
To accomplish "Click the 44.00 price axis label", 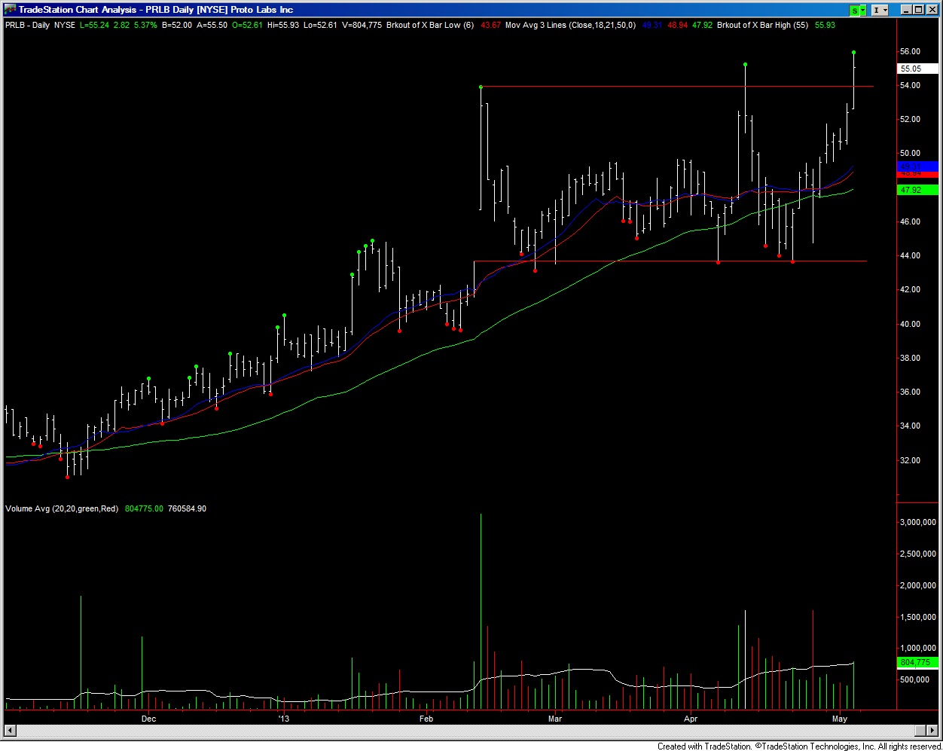I will (x=911, y=255).
